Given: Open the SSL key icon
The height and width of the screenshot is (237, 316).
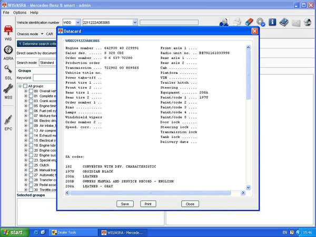Looking at the screenshot, I should point(8,72).
